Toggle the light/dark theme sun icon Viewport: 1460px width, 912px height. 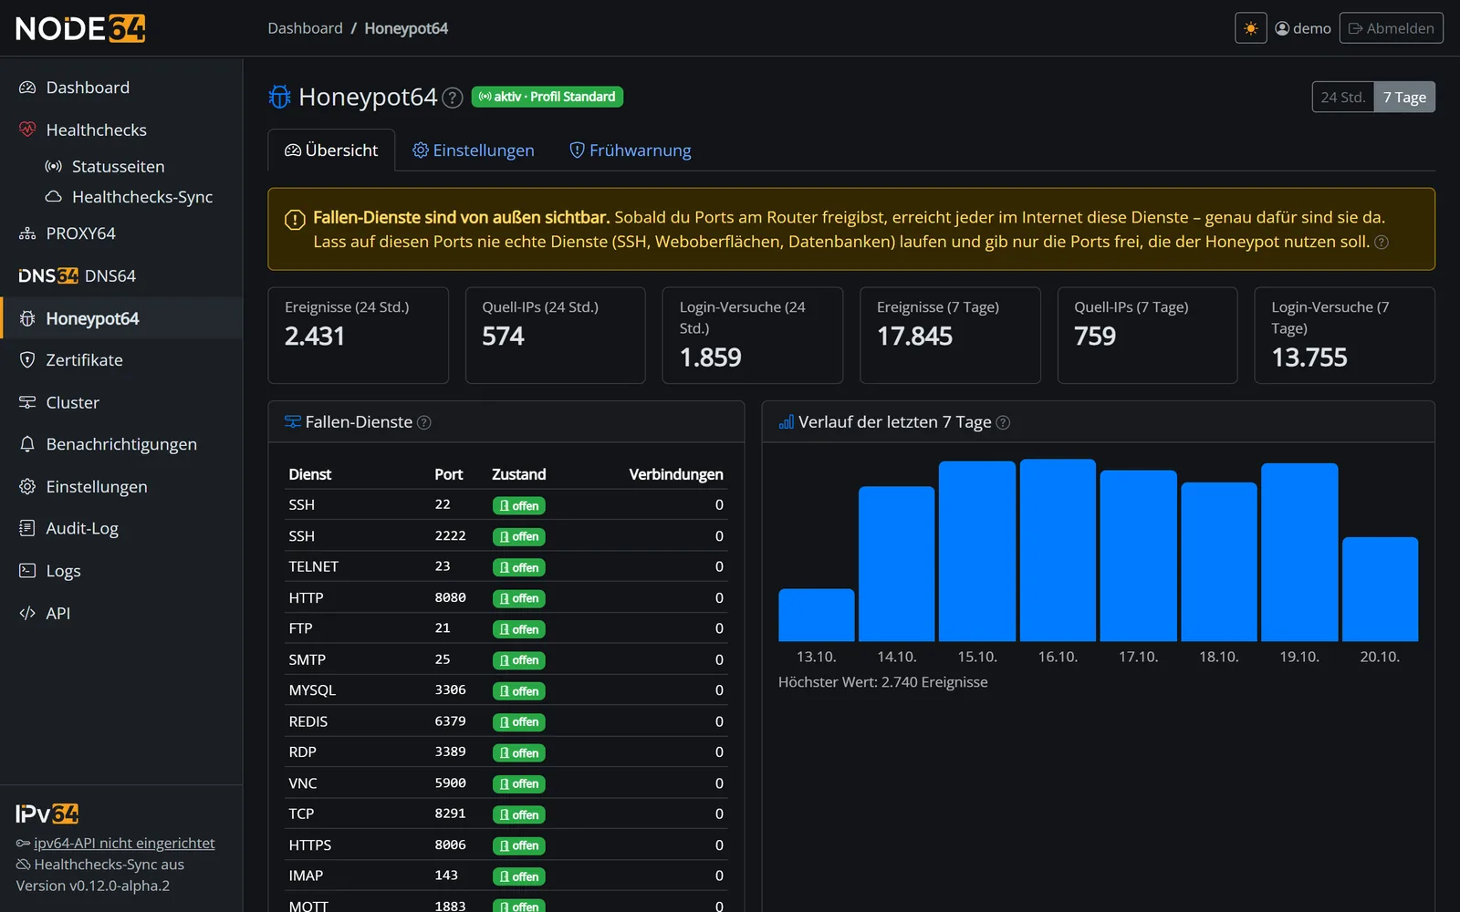pos(1250,28)
